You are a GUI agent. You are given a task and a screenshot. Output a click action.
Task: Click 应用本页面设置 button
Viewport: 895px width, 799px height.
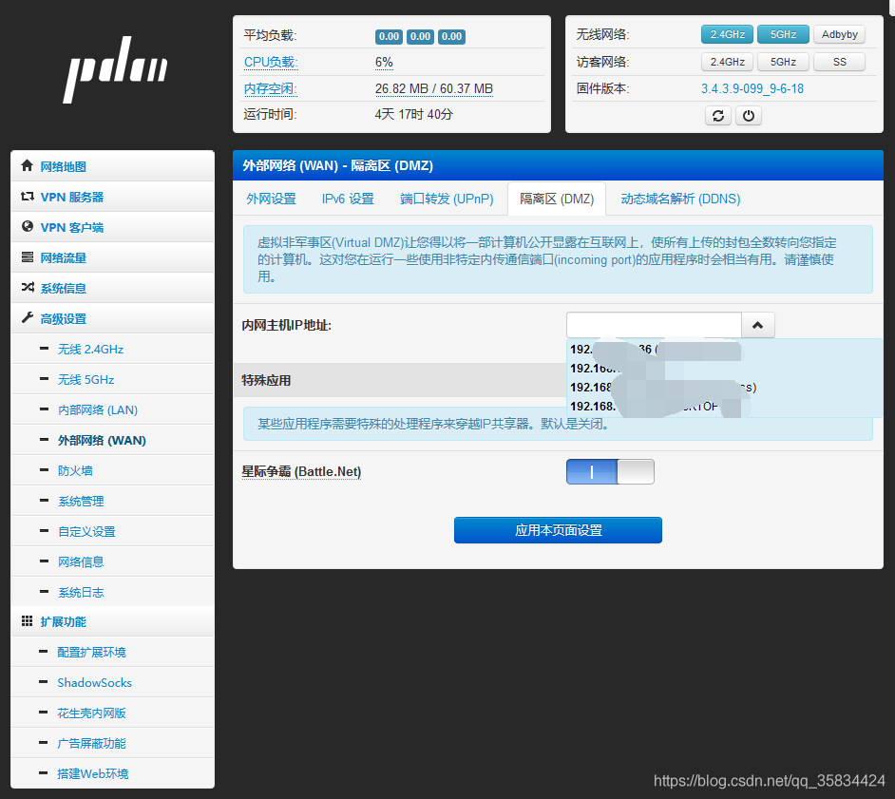pos(558,530)
